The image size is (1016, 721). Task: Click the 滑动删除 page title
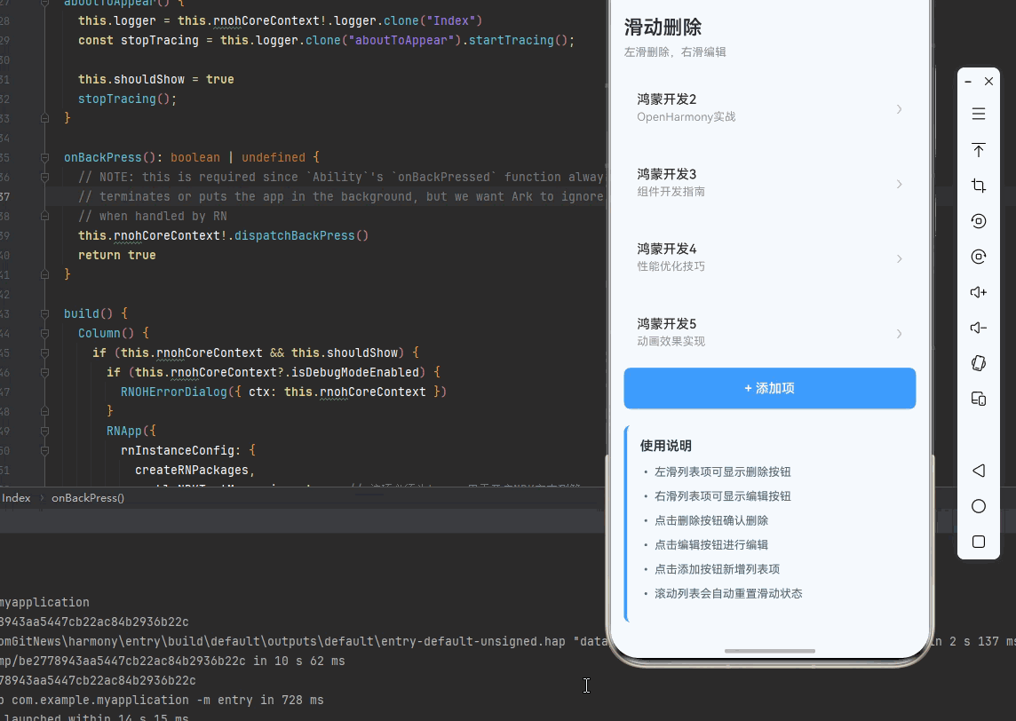tap(663, 28)
